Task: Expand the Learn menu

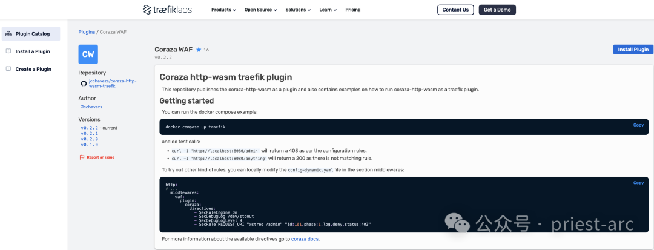Action: 328,10
